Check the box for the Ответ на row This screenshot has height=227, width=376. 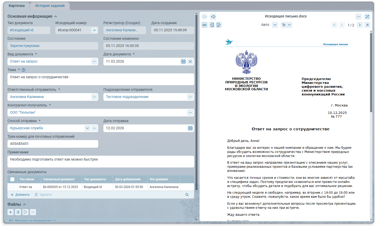click(x=12, y=187)
